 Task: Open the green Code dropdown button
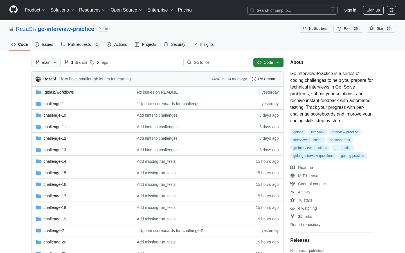(268, 62)
